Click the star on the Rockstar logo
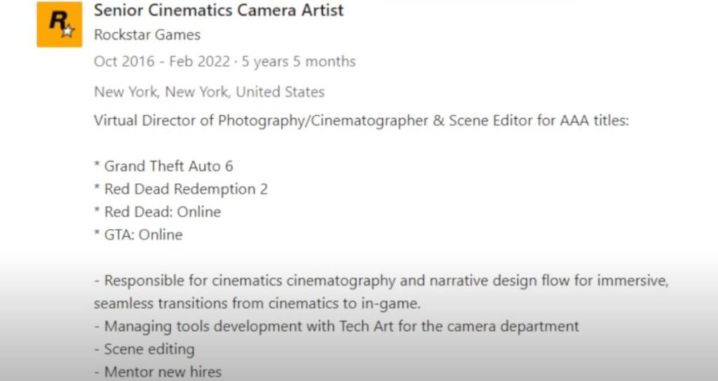 pos(67,32)
